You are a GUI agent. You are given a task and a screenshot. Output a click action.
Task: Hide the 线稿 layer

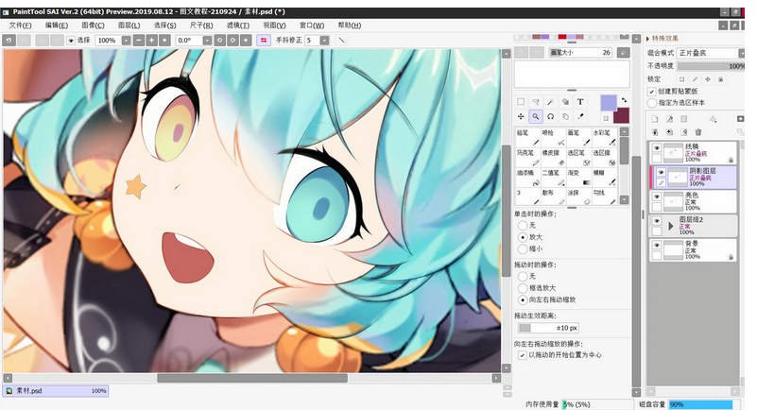coord(656,148)
